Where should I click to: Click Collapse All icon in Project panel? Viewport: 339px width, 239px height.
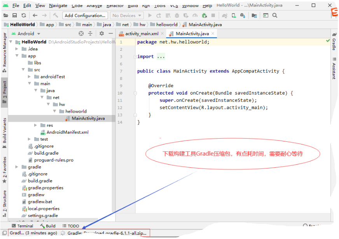click(90, 33)
